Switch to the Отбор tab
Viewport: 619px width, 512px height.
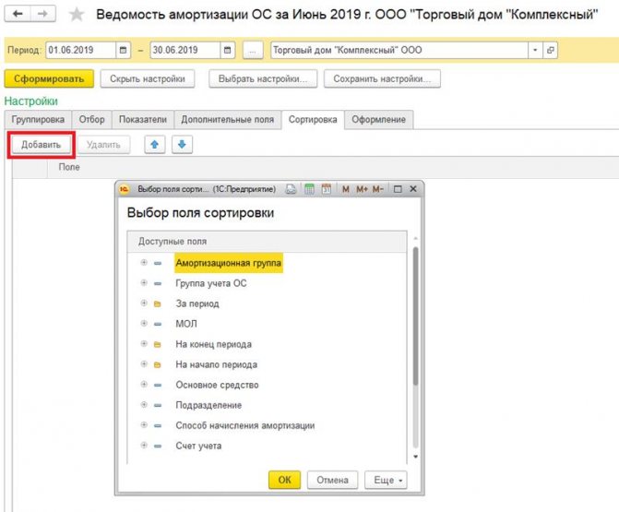[91, 120]
